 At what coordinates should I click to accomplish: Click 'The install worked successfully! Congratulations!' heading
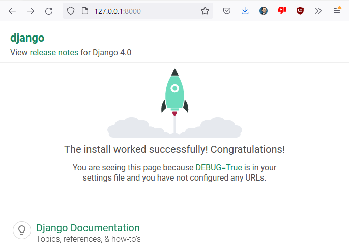click(x=174, y=150)
